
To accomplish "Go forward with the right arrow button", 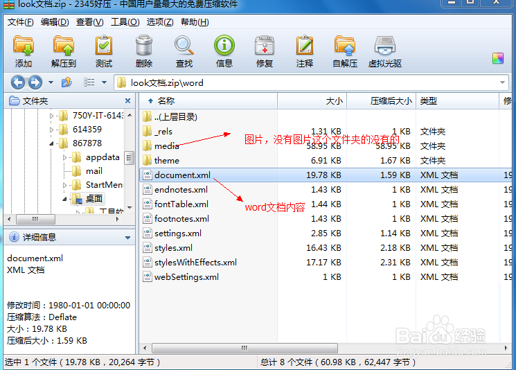I will click(x=35, y=82).
